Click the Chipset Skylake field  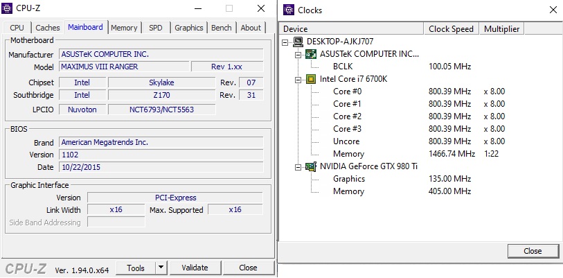161,82
